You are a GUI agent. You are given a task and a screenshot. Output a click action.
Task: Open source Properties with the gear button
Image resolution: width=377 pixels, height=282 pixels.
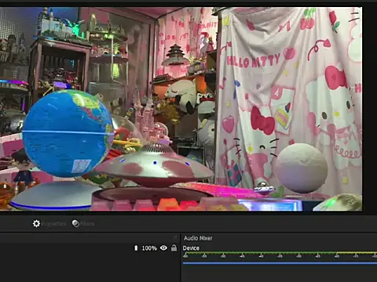tap(49, 223)
